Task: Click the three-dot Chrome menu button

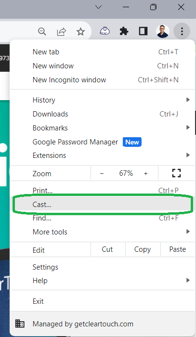Action: pos(182,31)
